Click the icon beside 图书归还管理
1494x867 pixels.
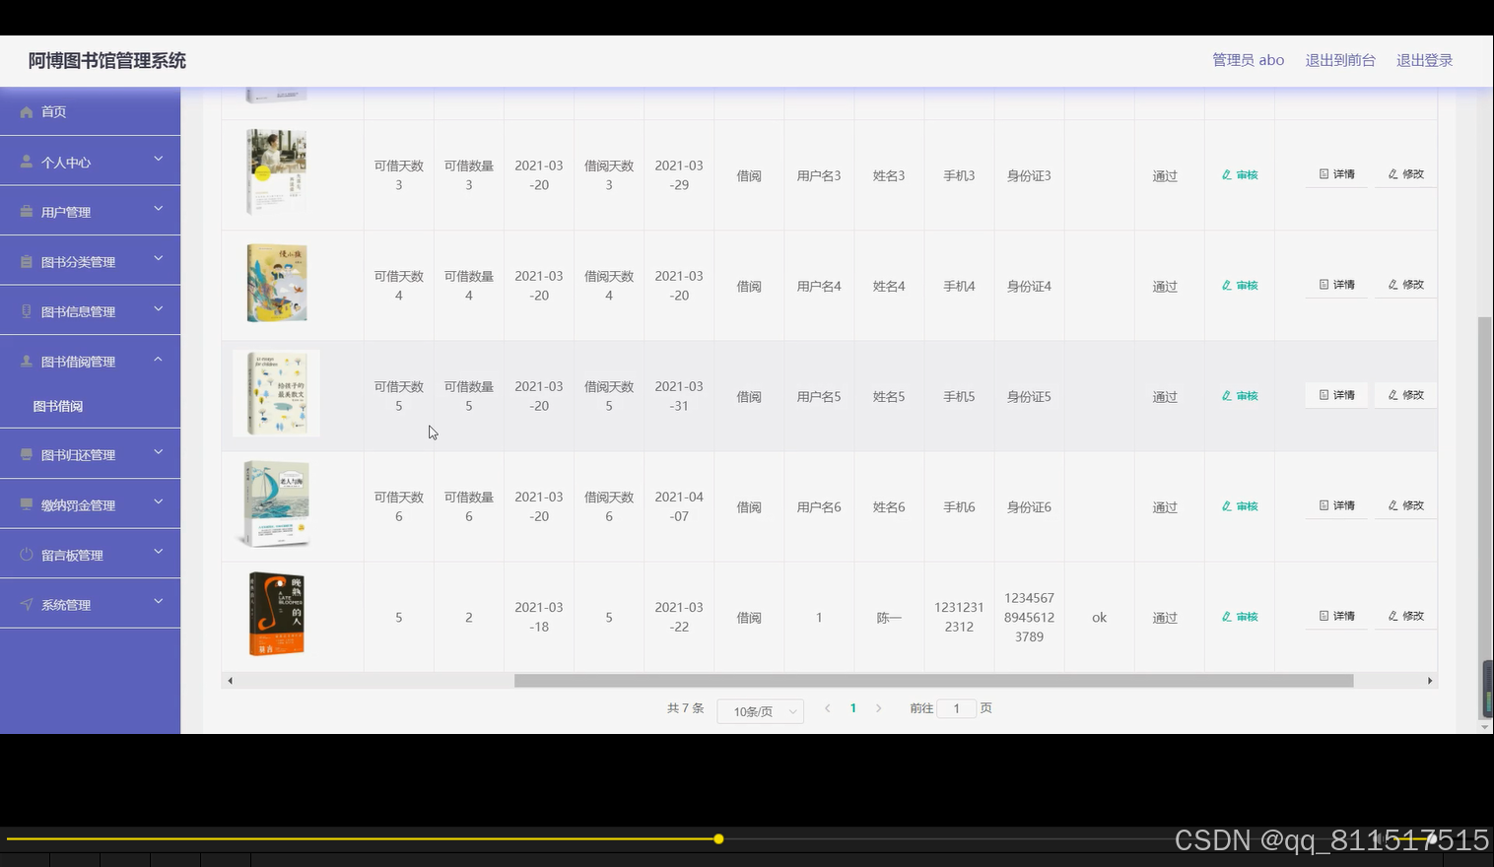pyautogui.click(x=27, y=454)
